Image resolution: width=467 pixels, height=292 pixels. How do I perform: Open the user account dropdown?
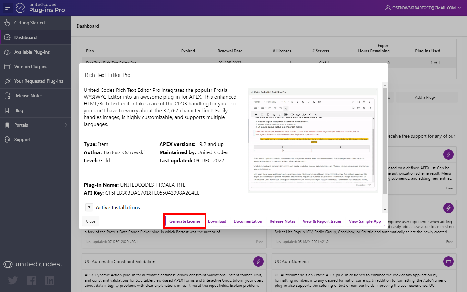click(423, 8)
